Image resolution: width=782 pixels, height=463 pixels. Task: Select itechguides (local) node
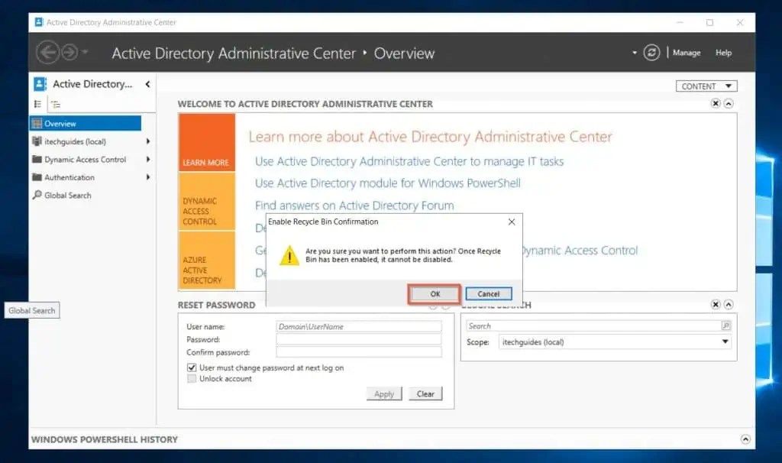[75, 141]
